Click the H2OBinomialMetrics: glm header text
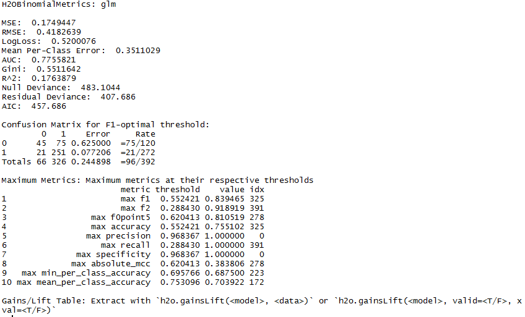Screen dimensions: 525x317 58,4
